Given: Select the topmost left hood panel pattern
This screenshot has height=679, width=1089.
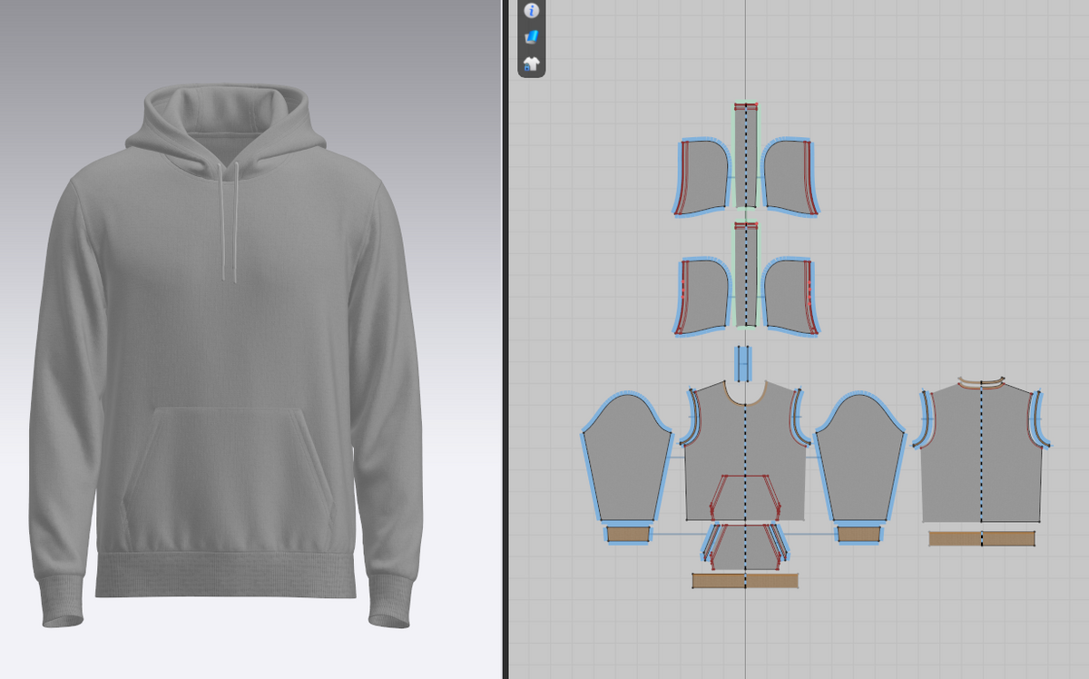Looking at the screenshot, I should (x=702, y=177).
